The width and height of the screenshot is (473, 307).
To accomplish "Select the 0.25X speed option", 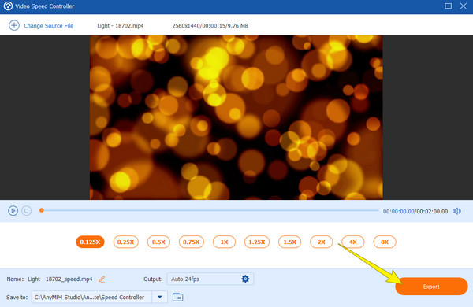I will tap(126, 242).
